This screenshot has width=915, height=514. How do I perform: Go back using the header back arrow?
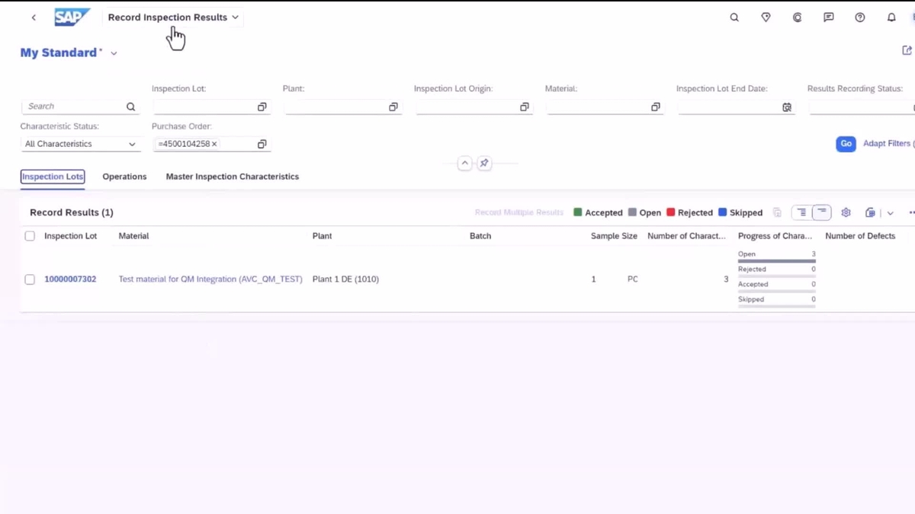click(x=34, y=18)
